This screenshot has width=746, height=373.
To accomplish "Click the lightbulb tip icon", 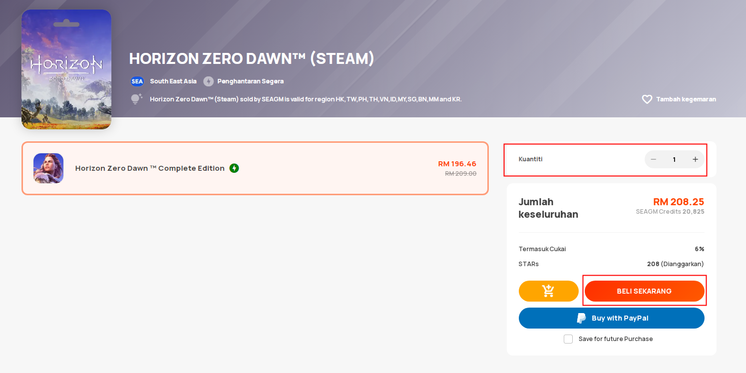I will [x=136, y=99].
